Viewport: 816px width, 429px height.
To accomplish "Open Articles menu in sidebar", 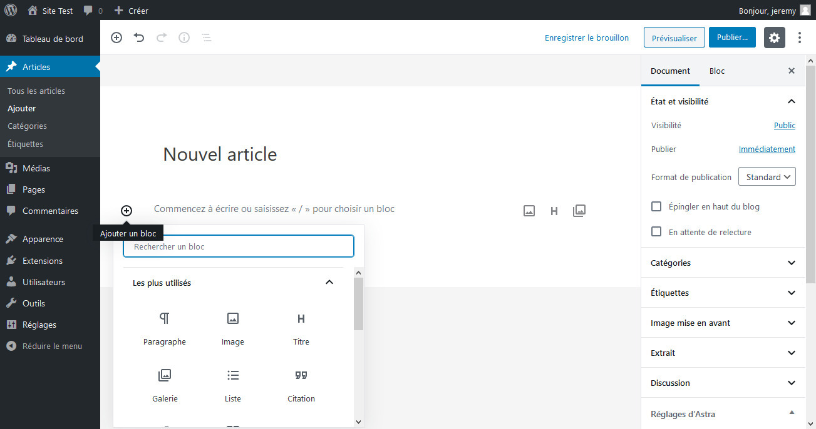I will tap(50, 67).
